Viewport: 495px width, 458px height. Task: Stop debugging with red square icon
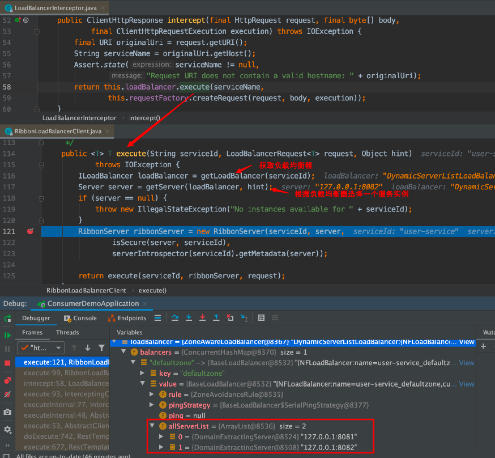coord(7,363)
